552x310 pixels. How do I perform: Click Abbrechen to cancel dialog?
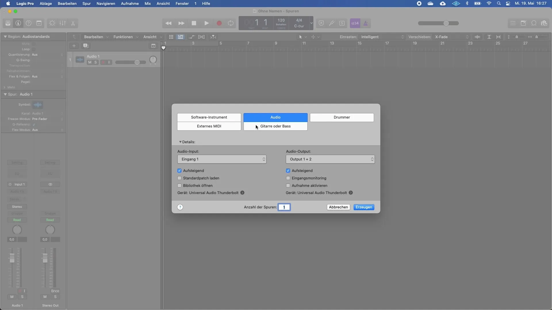338,207
